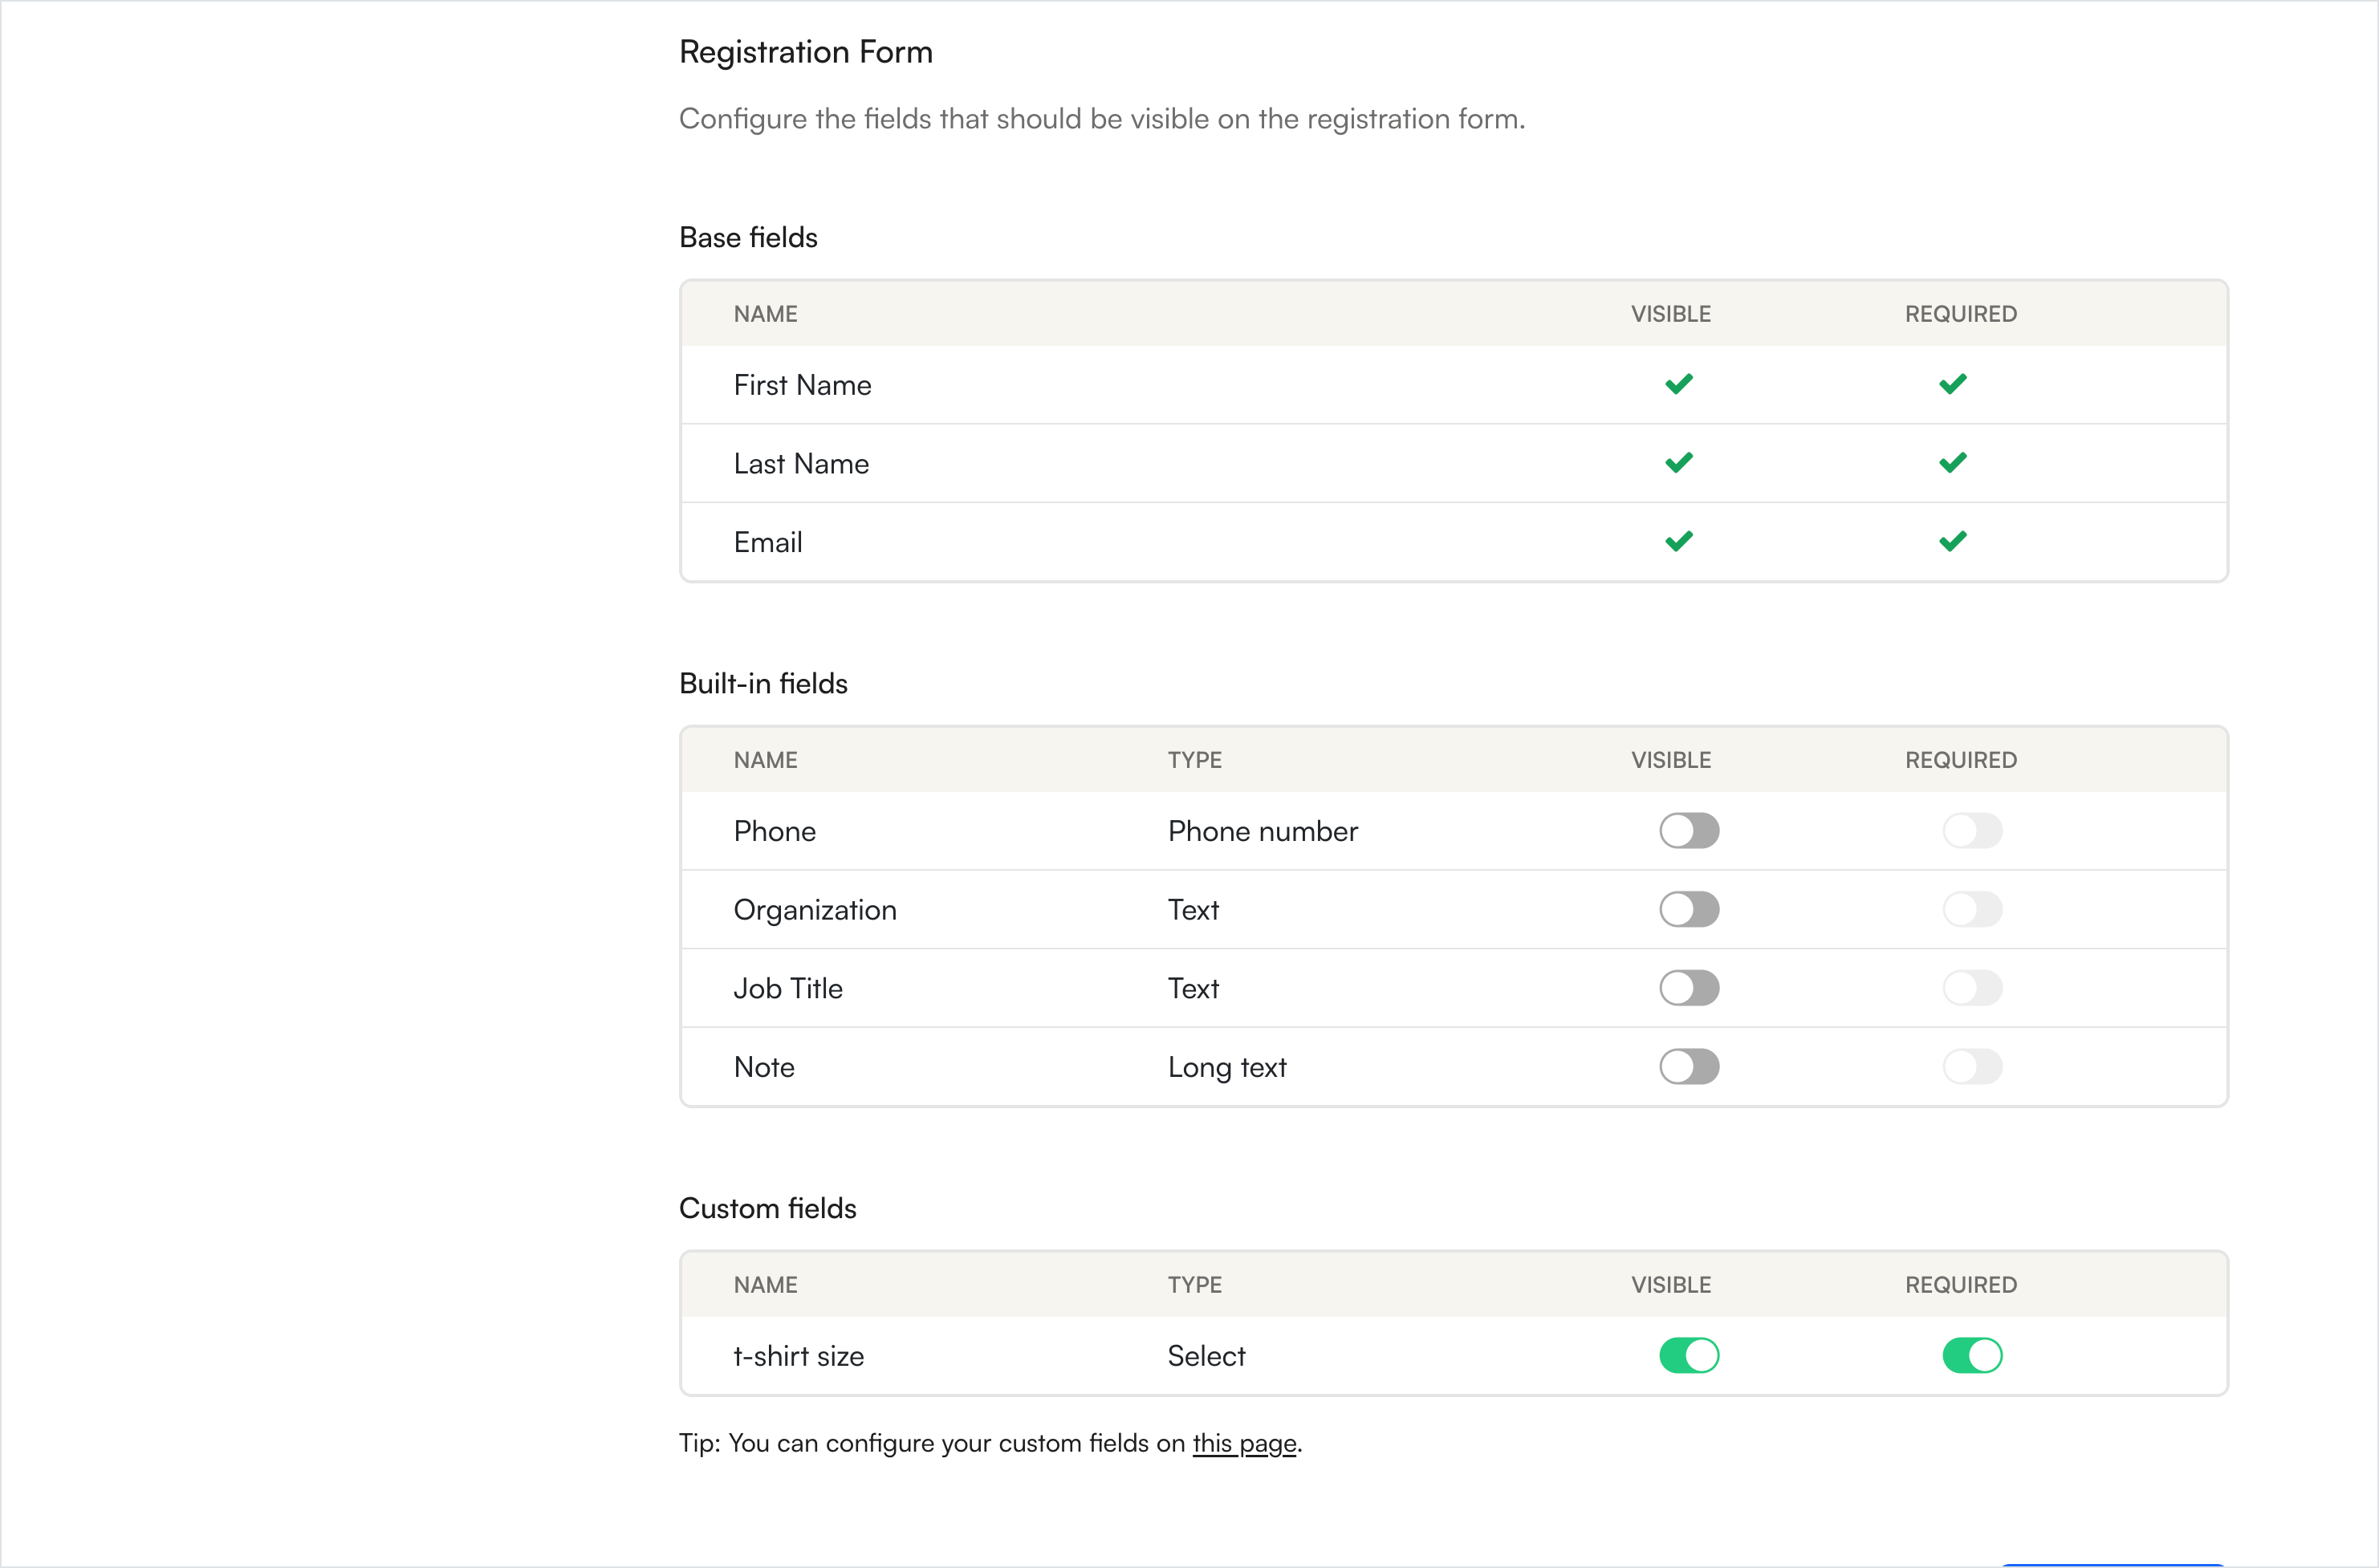
Task: Toggle Job Title required switch
Action: pos(1972,988)
